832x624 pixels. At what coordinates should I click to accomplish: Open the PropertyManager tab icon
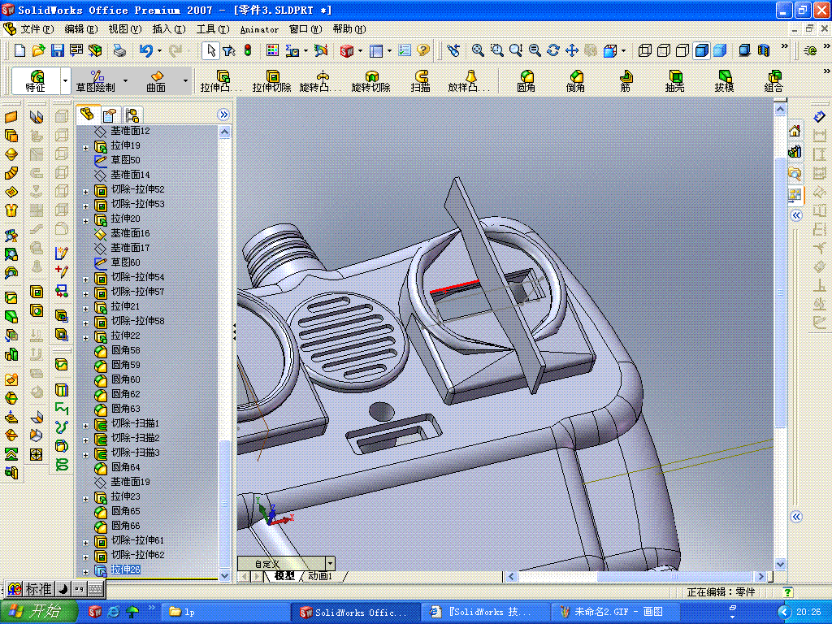tap(110, 115)
